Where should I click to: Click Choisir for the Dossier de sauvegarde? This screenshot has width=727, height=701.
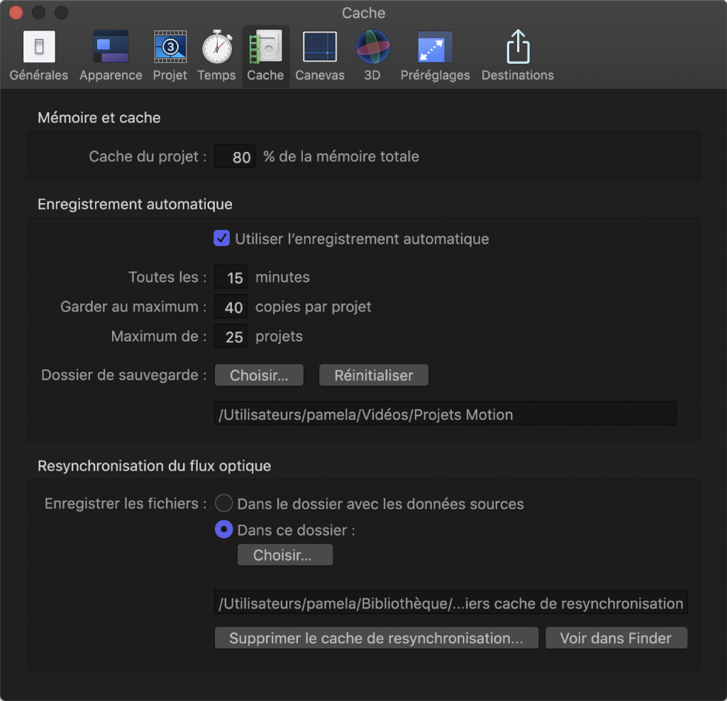coord(258,375)
